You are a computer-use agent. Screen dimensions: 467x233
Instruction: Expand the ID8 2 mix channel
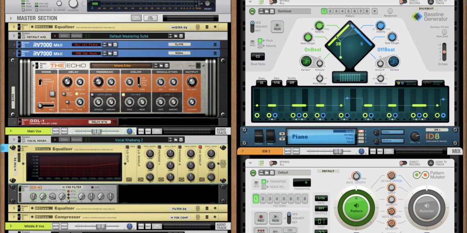pos(243,151)
